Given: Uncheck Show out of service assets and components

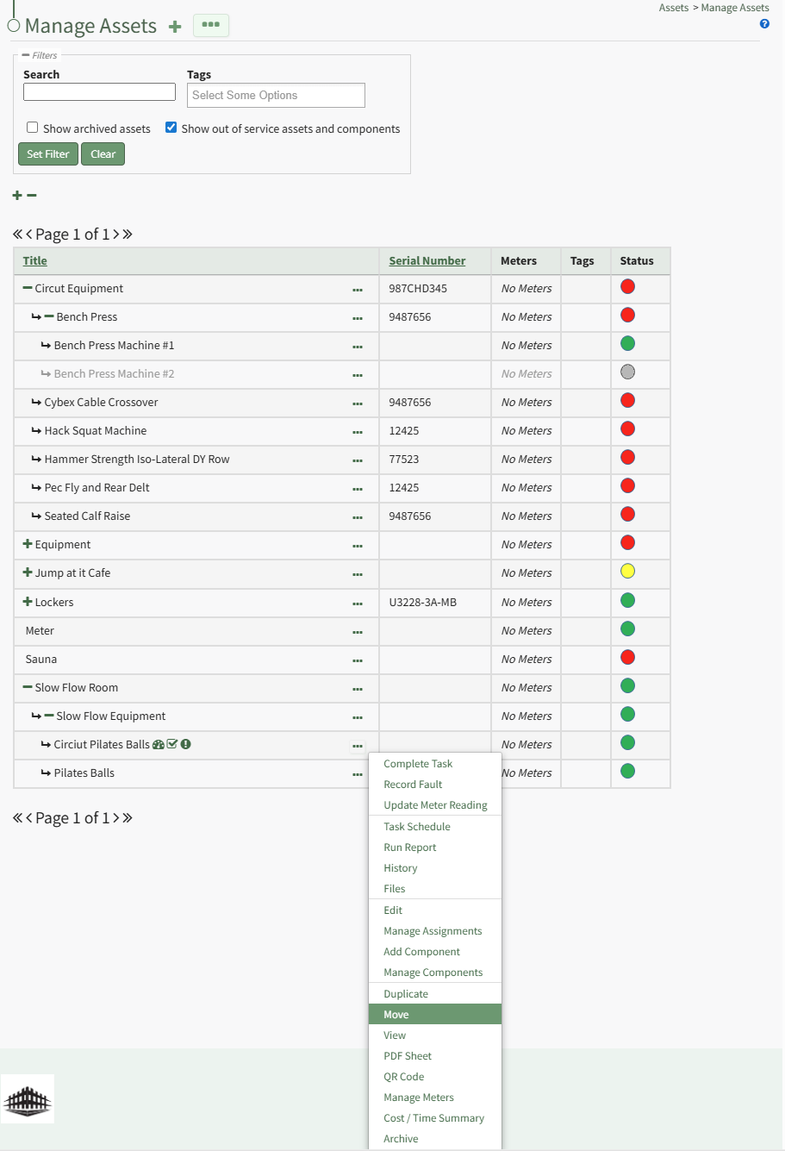Looking at the screenshot, I should pyautogui.click(x=171, y=128).
